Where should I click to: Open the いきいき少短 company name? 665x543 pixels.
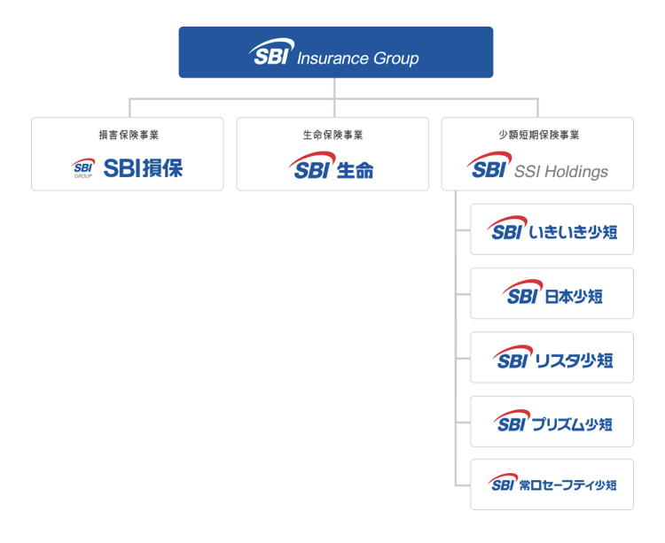pos(573,233)
